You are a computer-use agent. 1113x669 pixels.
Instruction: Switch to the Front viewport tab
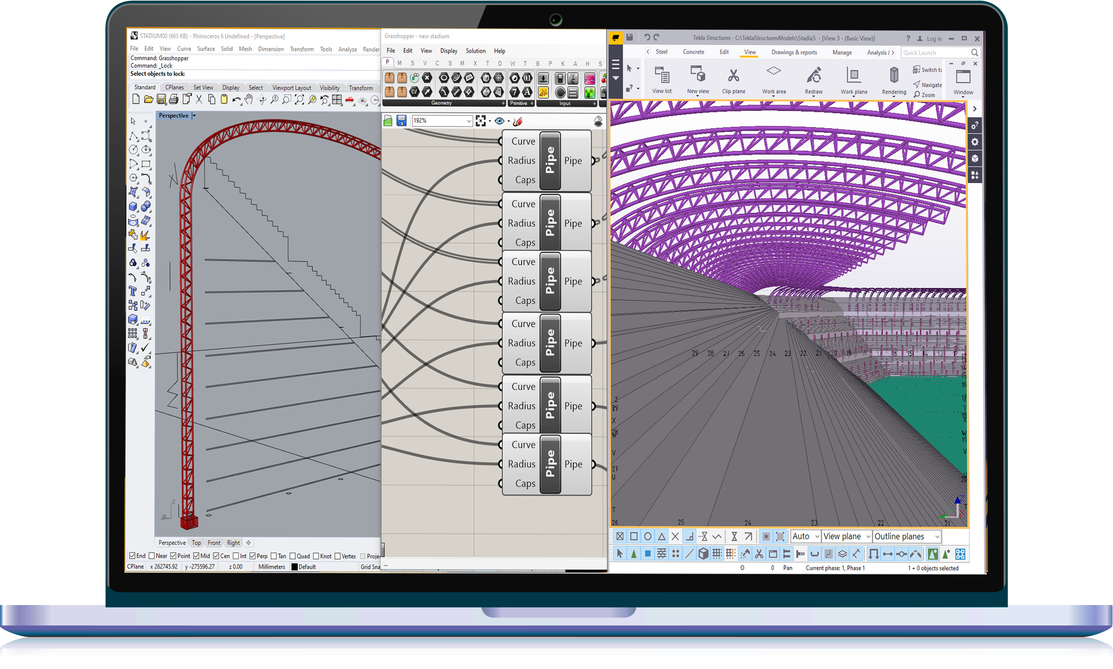(214, 543)
